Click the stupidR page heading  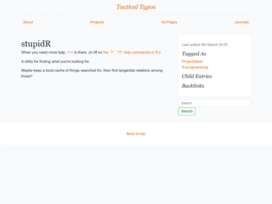(36, 44)
